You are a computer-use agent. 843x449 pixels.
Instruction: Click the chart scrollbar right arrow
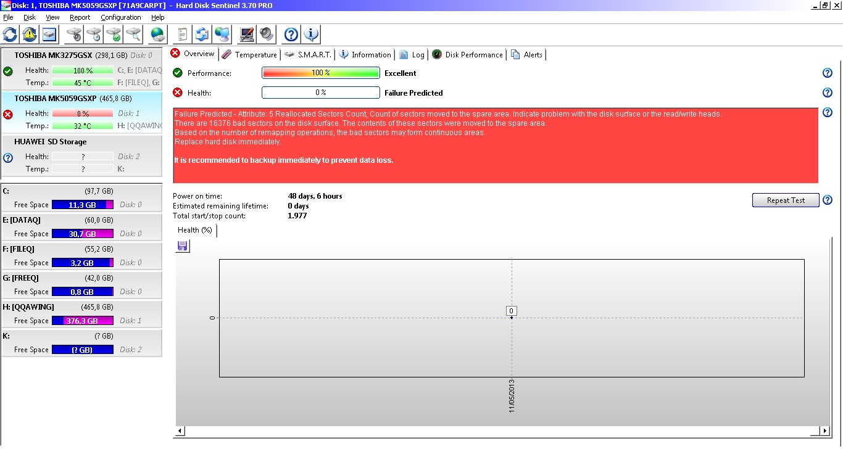point(824,431)
